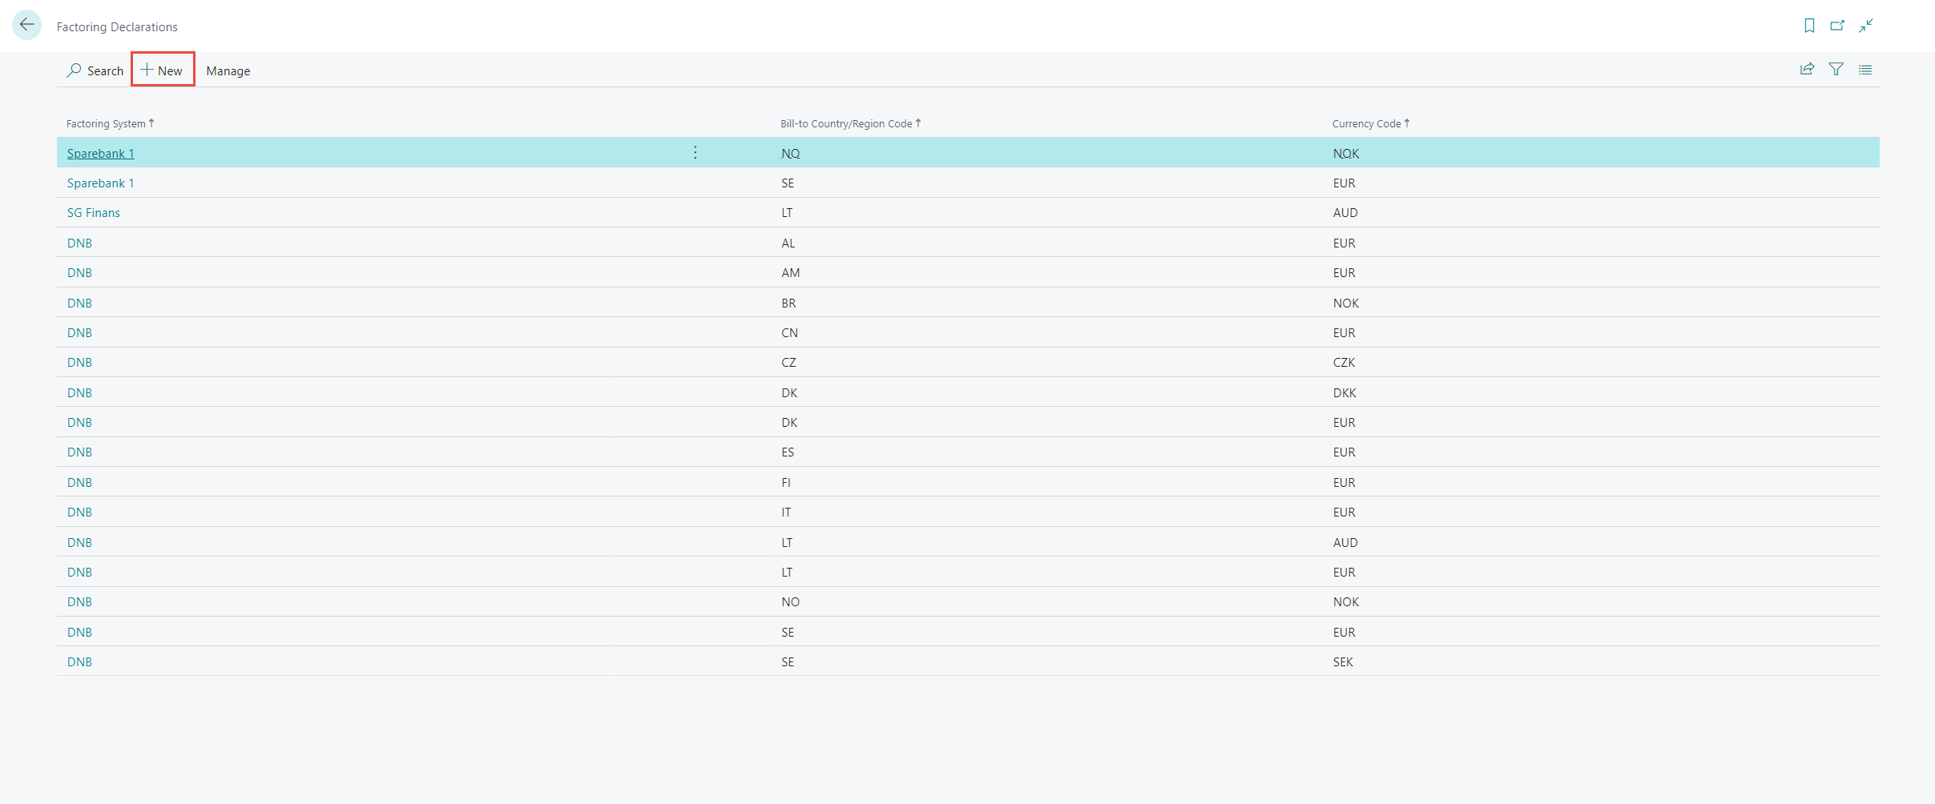This screenshot has width=1935, height=804.
Task: Bookmark this Factoring Declarations page
Action: tap(1809, 26)
